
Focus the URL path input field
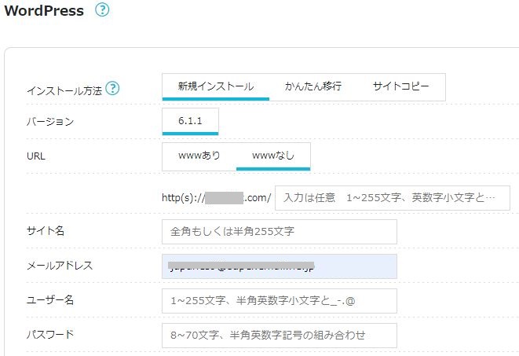pyautogui.click(x=393, y=198)
